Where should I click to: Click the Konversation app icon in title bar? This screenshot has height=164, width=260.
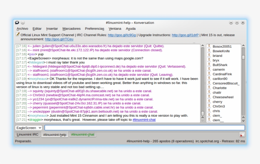17,23
